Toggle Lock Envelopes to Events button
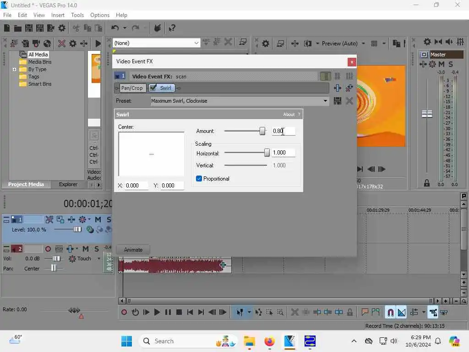The height and width of the screenshot is (352, 469). [x=433, y=313]
